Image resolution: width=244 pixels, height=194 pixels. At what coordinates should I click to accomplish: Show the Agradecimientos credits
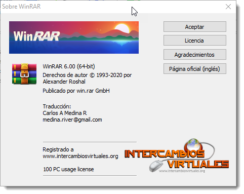click(195, 55)
